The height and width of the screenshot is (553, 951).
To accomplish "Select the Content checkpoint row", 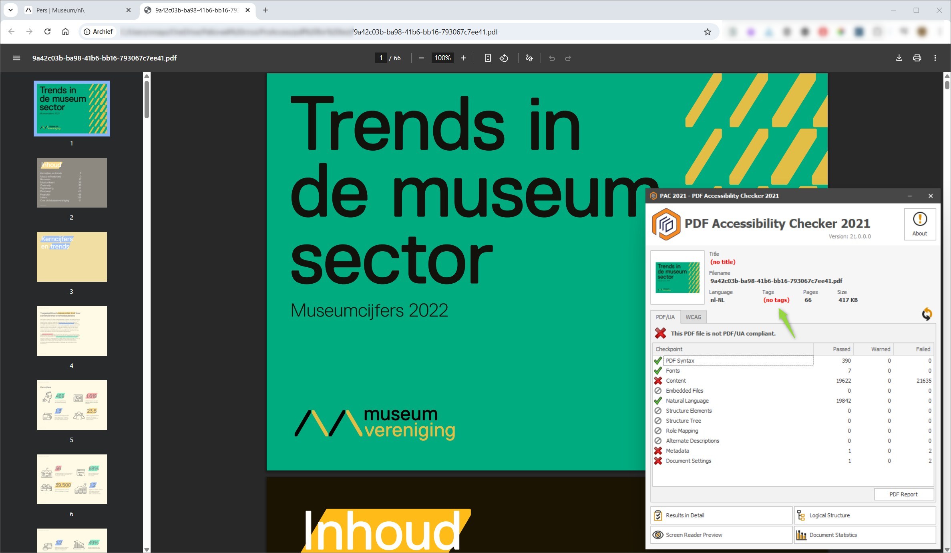I will [793, 381].
